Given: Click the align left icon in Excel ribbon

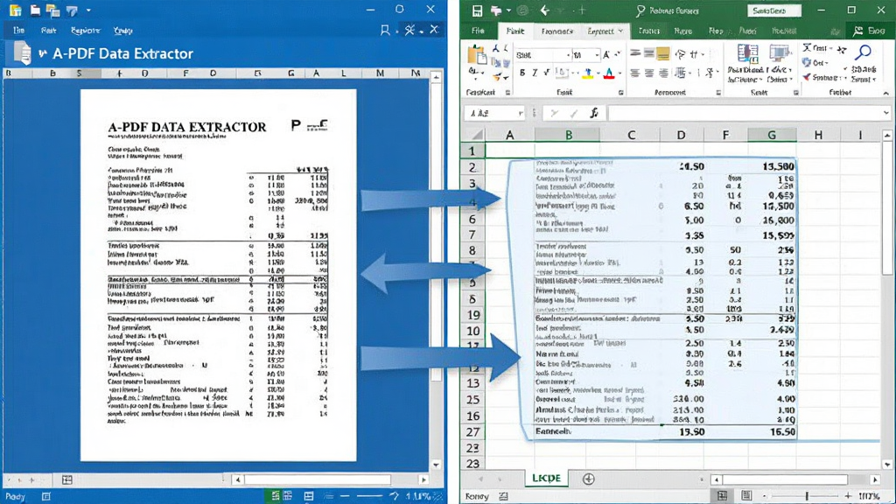Looking at the screenshot, I should 635,73.
